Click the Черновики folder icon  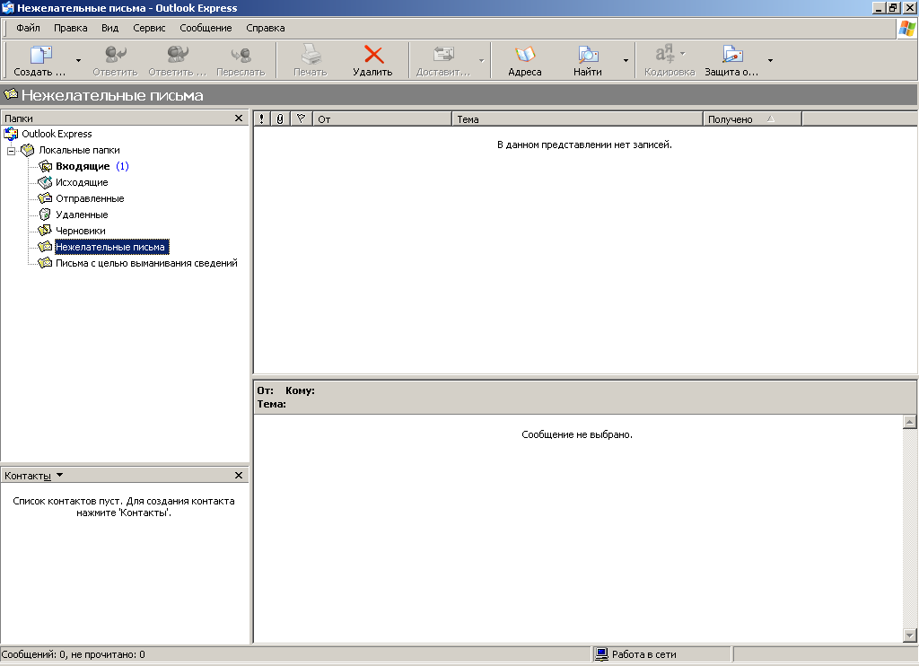tap(45, 231)
